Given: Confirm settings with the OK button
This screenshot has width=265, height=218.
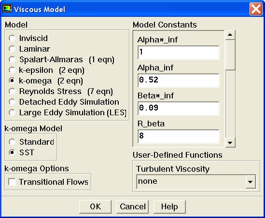Looking at the screenshot, I should pos(95,206).
